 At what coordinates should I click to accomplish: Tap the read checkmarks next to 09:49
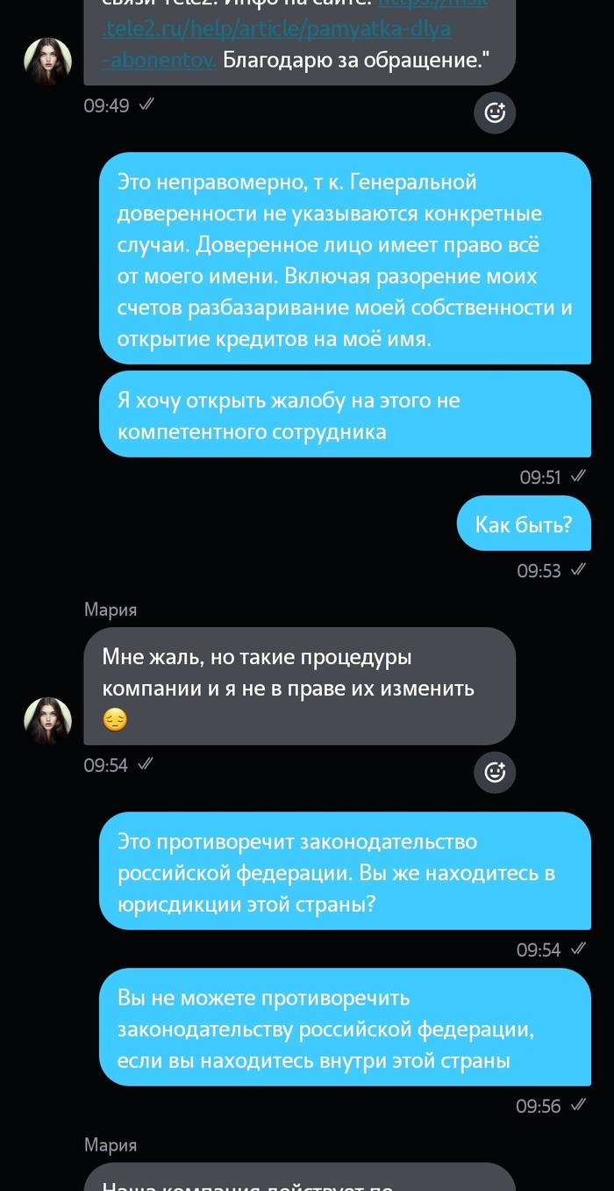[146, 105]
